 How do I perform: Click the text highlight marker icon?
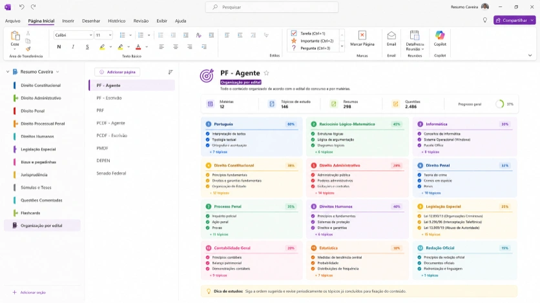point(102,46)
